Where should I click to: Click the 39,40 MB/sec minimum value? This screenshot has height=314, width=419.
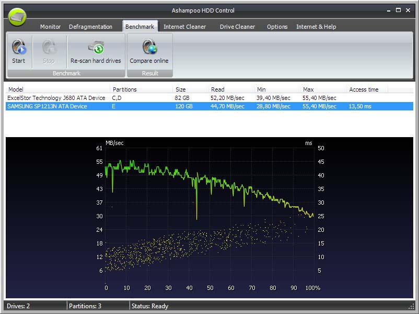pos(273,98)
